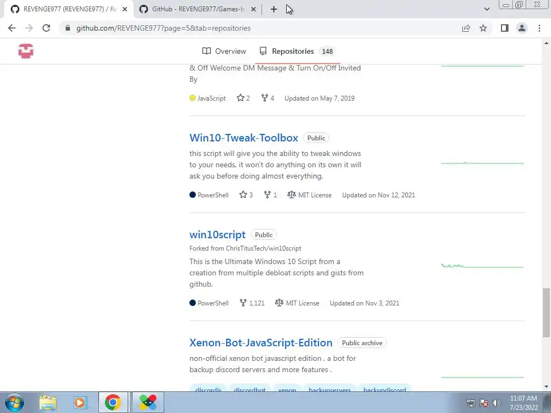
Task: Switch to GitHub - REVENGE977/Games browser tab
Action: pyautogui.click(x=198, y=9)
